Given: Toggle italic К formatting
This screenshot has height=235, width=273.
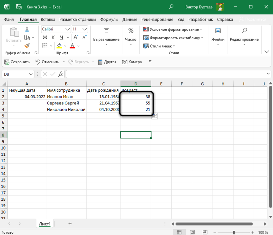Looking at the screenshot, I should point(52,38).
